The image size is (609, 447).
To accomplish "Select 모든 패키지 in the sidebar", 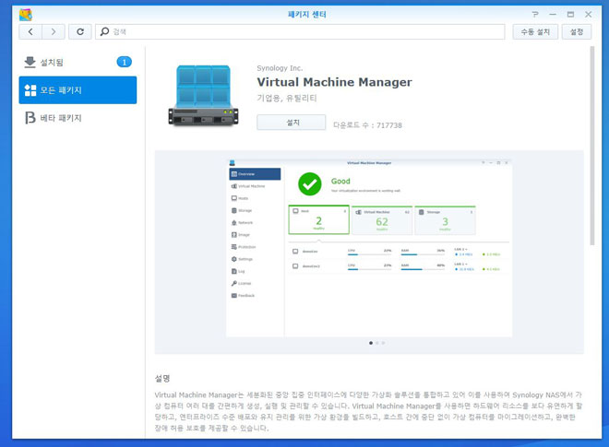I will click(78, 90).
